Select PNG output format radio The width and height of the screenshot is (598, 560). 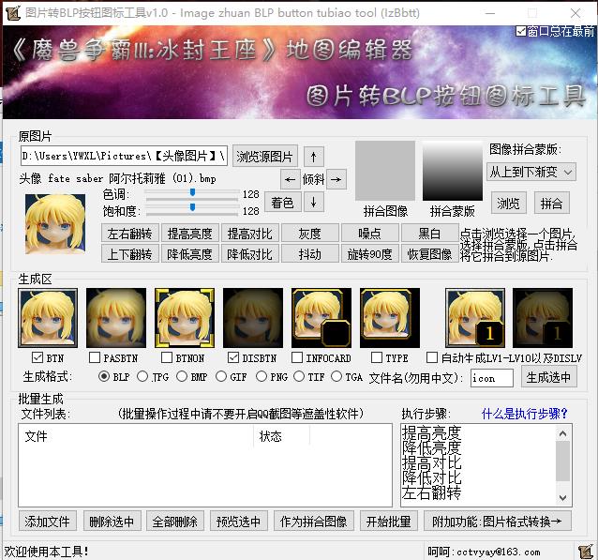point(262,377)
